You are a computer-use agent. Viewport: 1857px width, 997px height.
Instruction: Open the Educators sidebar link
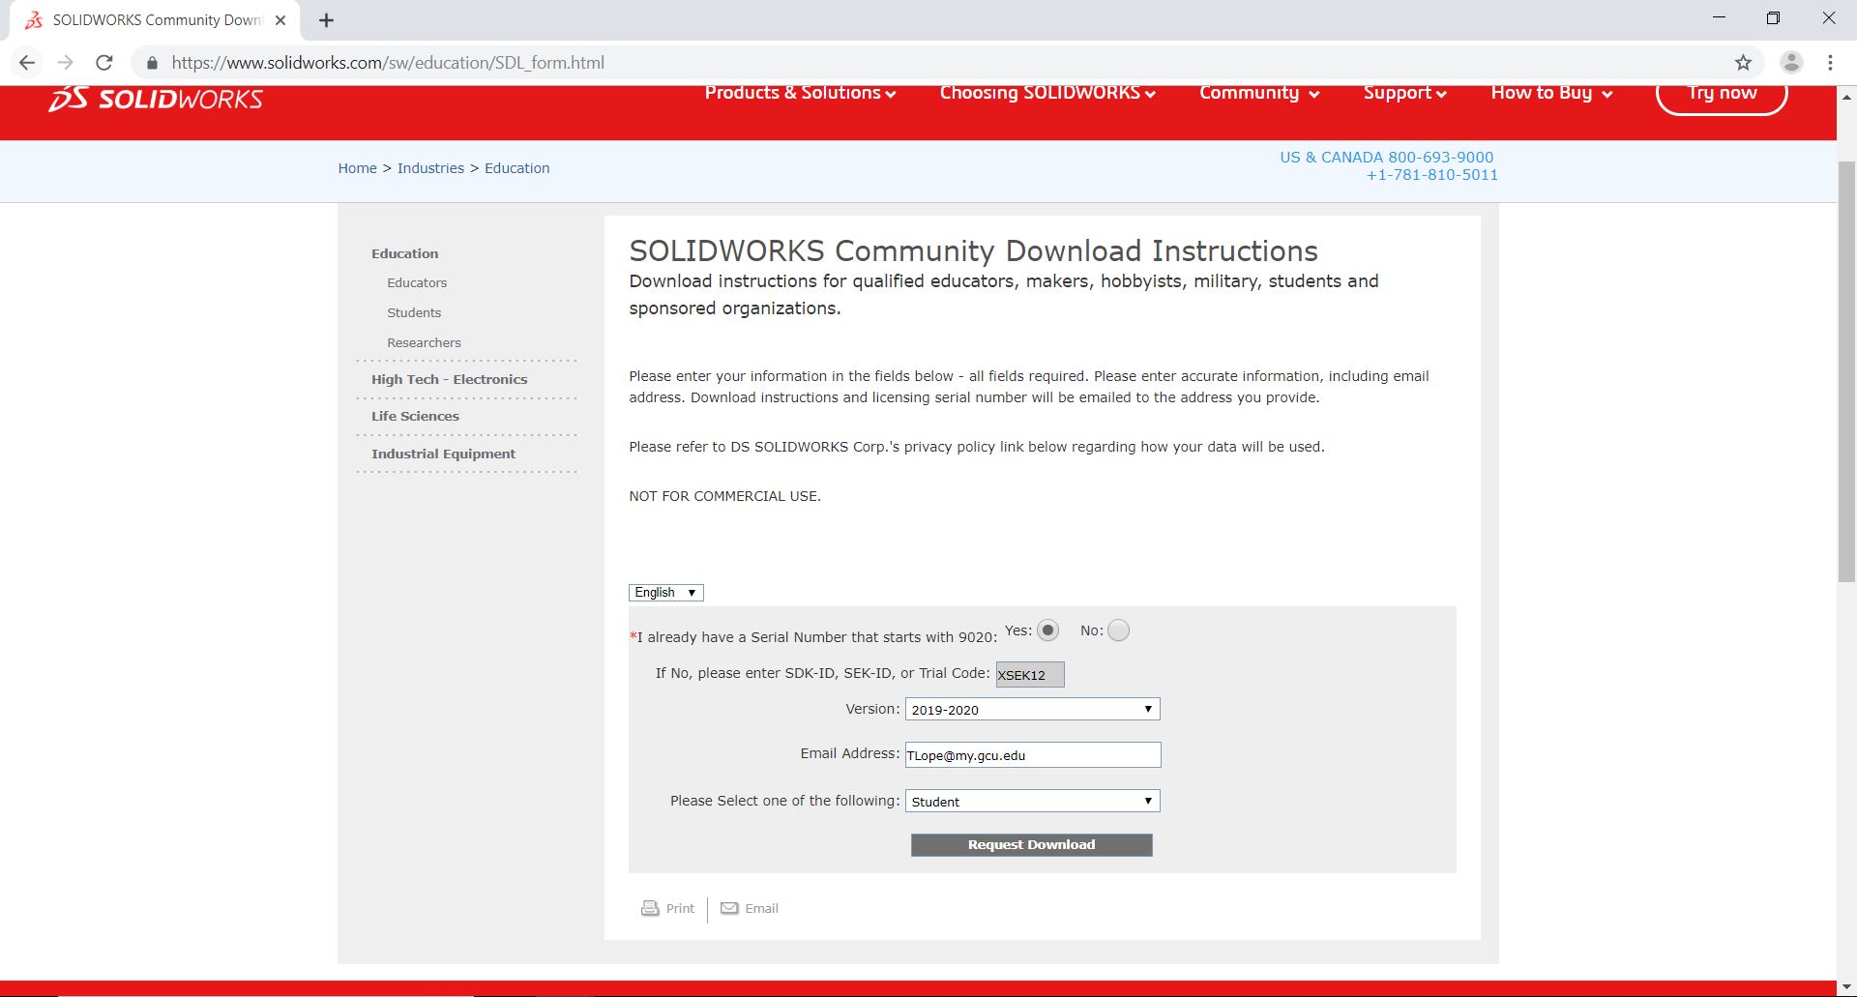[417, 283]
